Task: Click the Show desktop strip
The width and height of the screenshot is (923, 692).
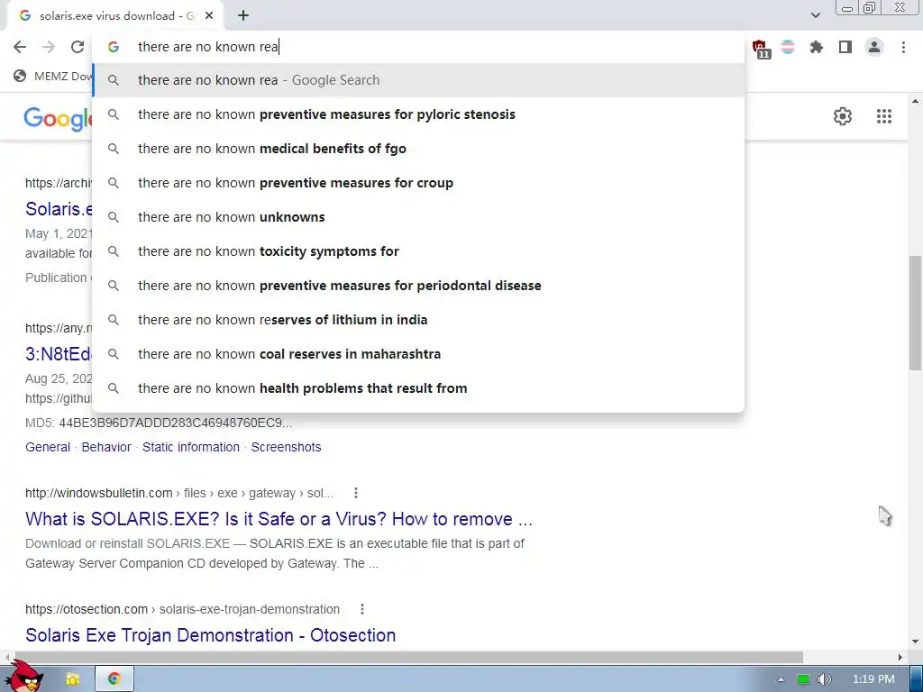Action: [917, 679]
